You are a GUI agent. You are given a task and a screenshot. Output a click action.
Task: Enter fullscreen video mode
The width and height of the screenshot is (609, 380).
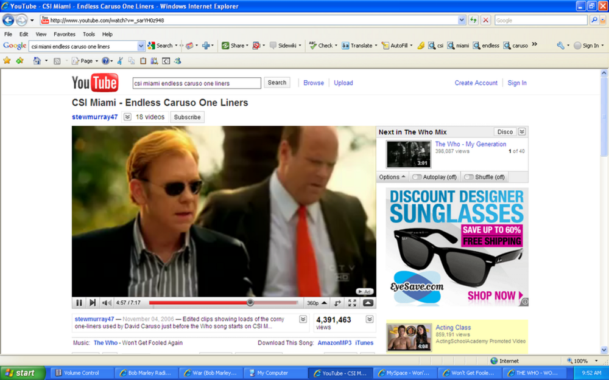352,303
